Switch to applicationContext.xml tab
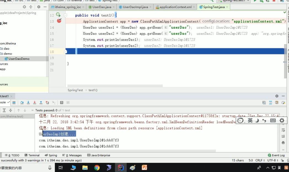 point(176,7)
